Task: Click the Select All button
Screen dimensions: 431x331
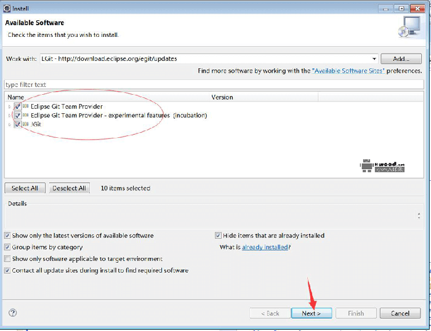Action: tap(25, 188)
